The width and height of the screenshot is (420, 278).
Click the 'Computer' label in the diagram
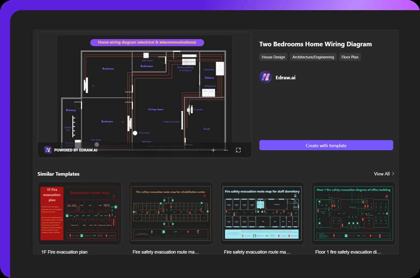[x=198, y=109]
